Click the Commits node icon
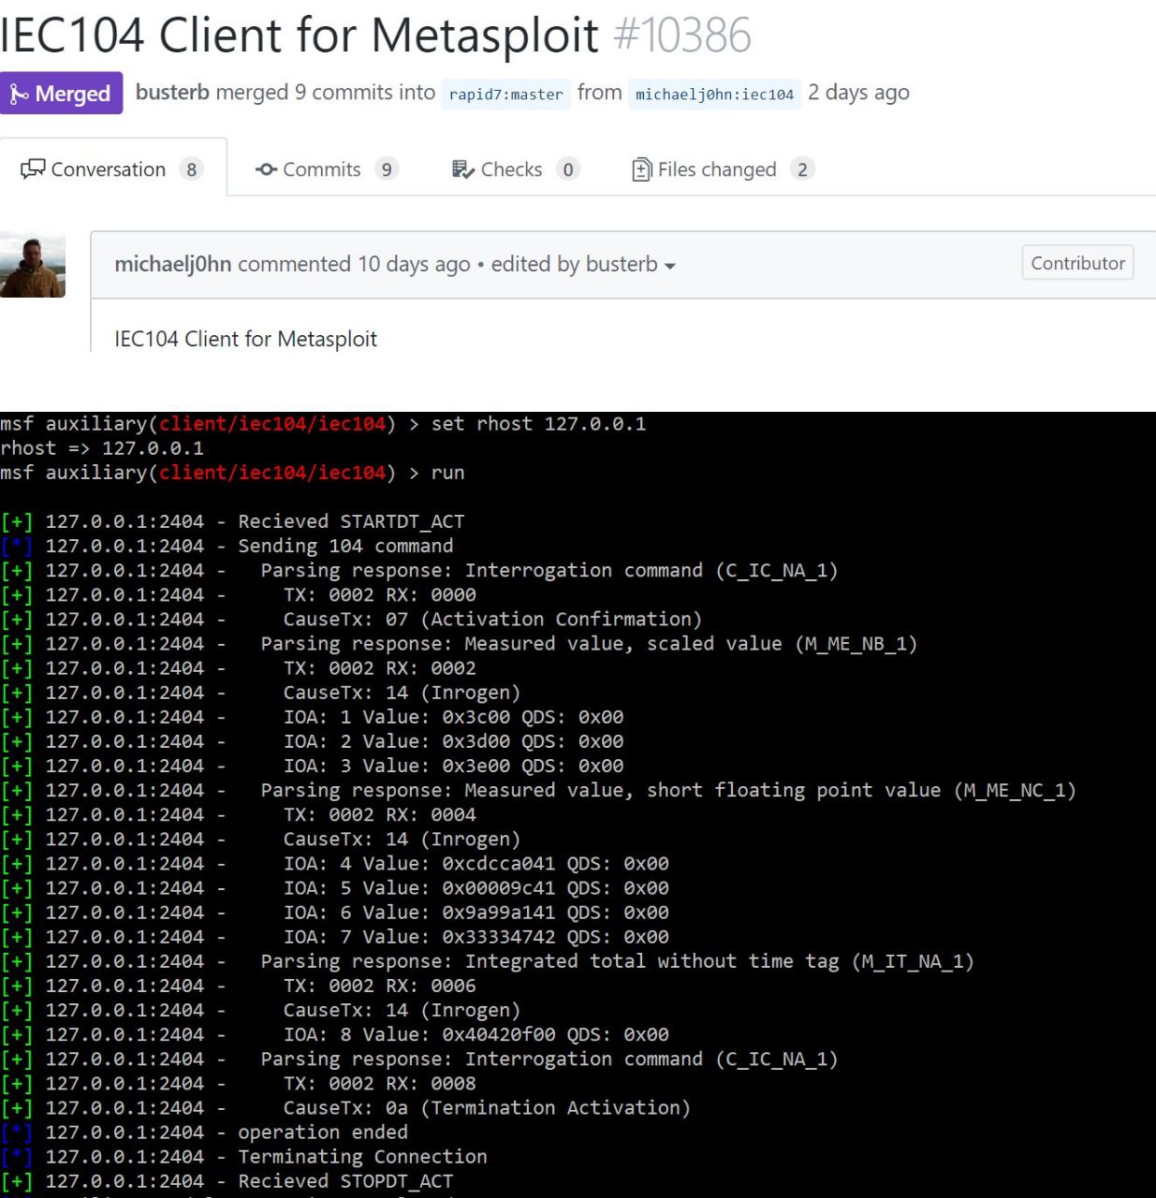Image resolution: width=1156 pixels, height=1198 pixels. point(266,169)
